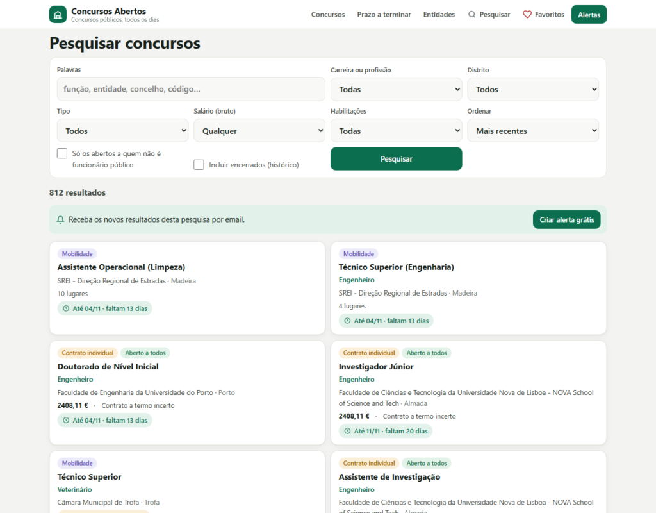Open Entidades navigation item

pyautogui.click(x=439, y=15)
